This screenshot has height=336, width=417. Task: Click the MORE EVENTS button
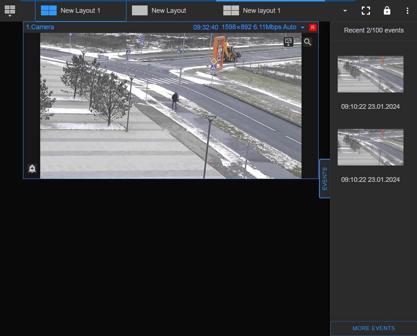coord(374,328)
